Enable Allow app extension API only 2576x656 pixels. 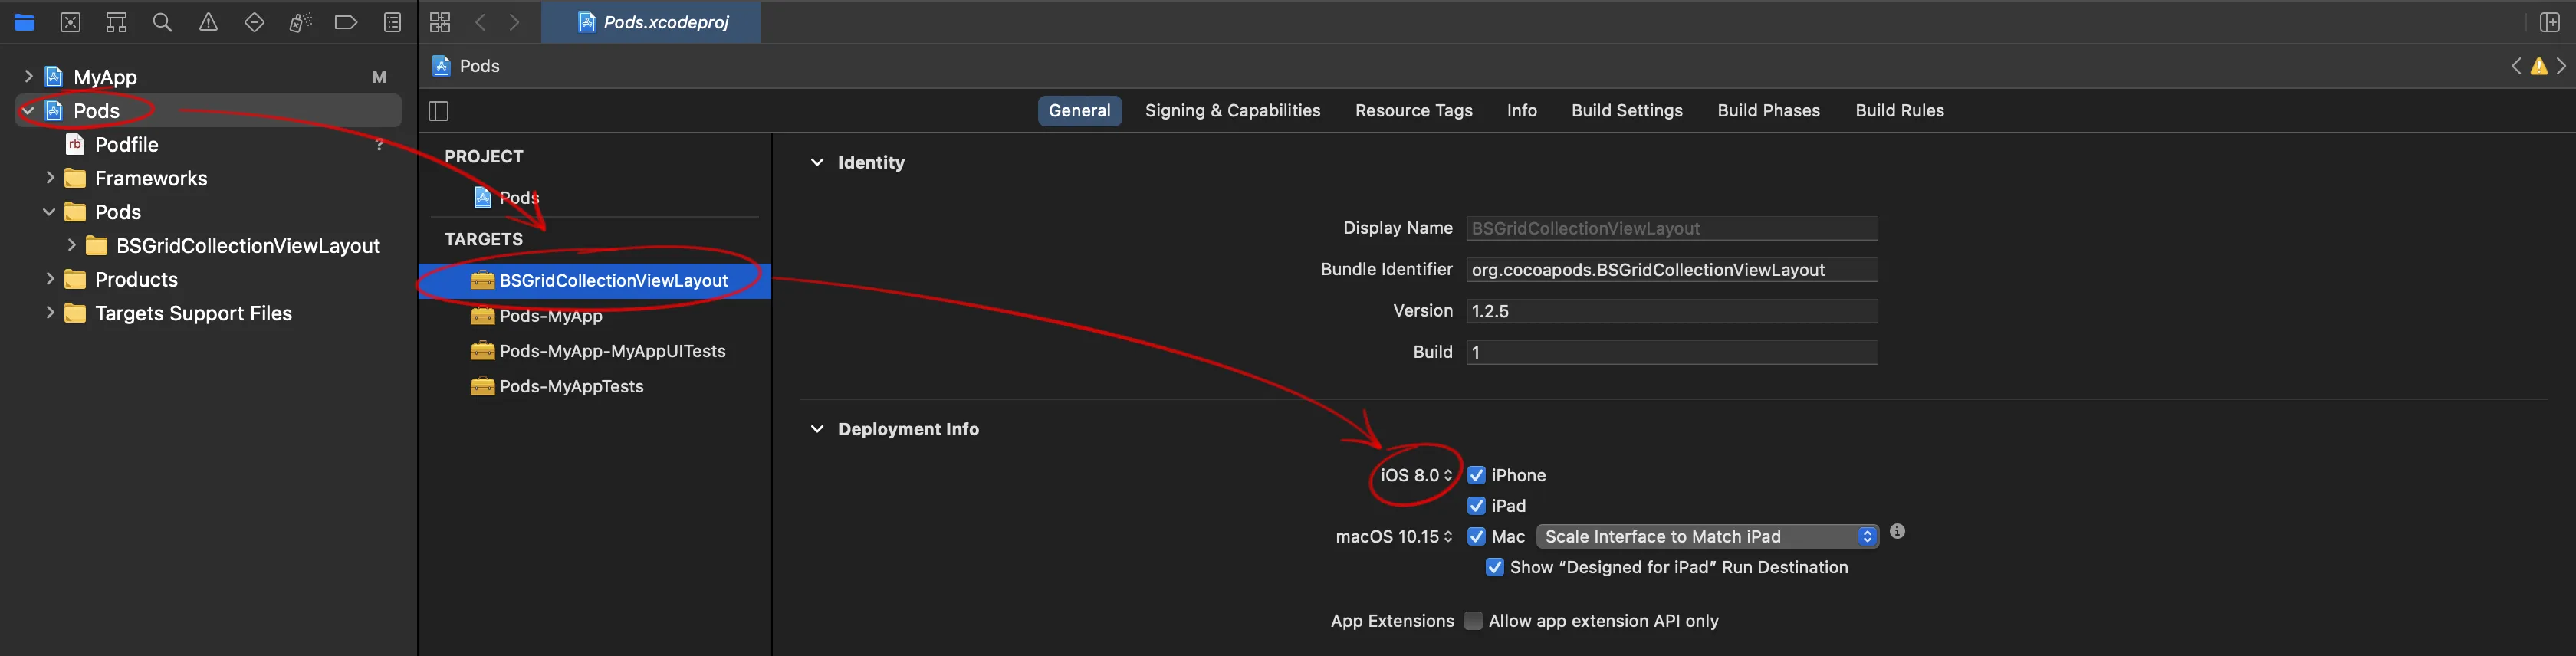[1473, 621]
